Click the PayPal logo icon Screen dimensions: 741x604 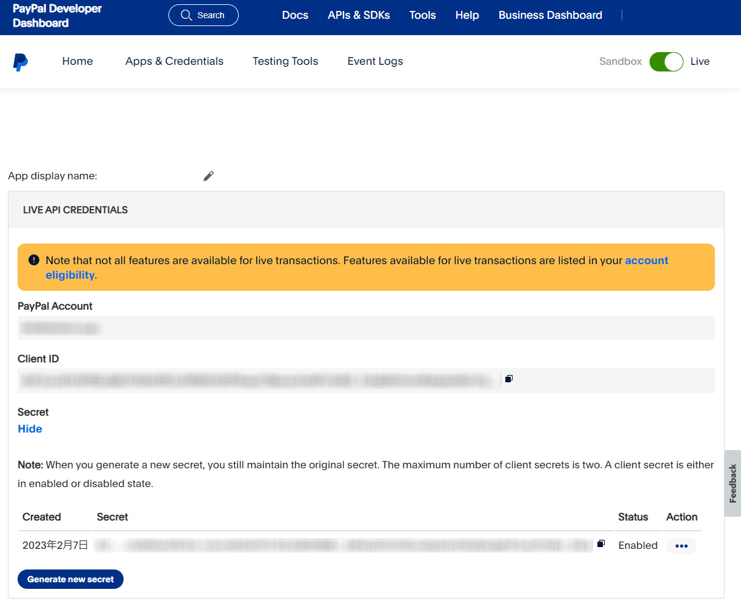click(x=21, y=62)
